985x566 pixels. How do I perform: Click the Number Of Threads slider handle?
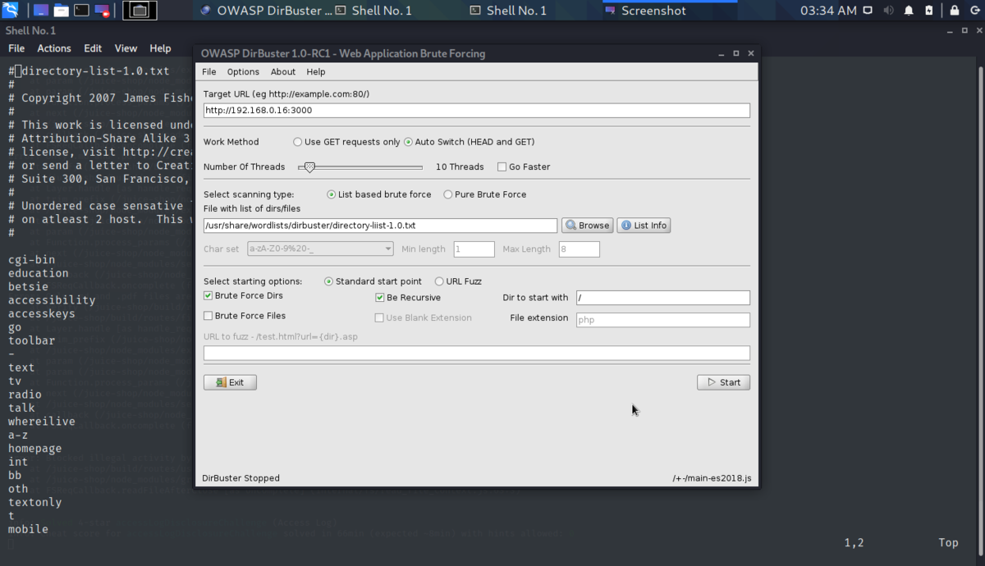(x=309, y=167)
